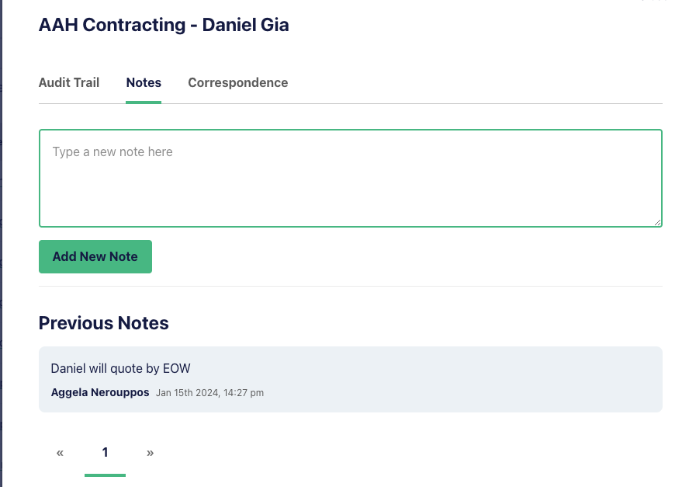Click the 'Daniel will quote by EOW' note text

[x=120, y=368]
